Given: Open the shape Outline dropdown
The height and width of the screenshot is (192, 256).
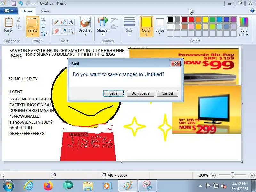Looking at the screenshot, I should click(x=114, y=20).
